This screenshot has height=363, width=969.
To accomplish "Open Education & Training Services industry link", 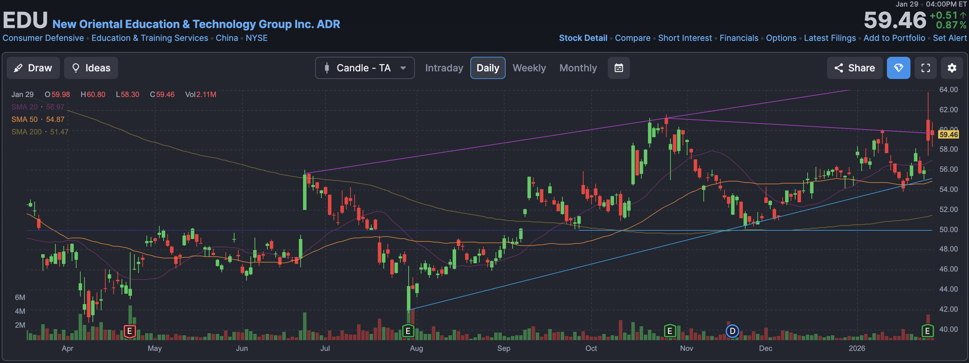I will tap(150, 38).
